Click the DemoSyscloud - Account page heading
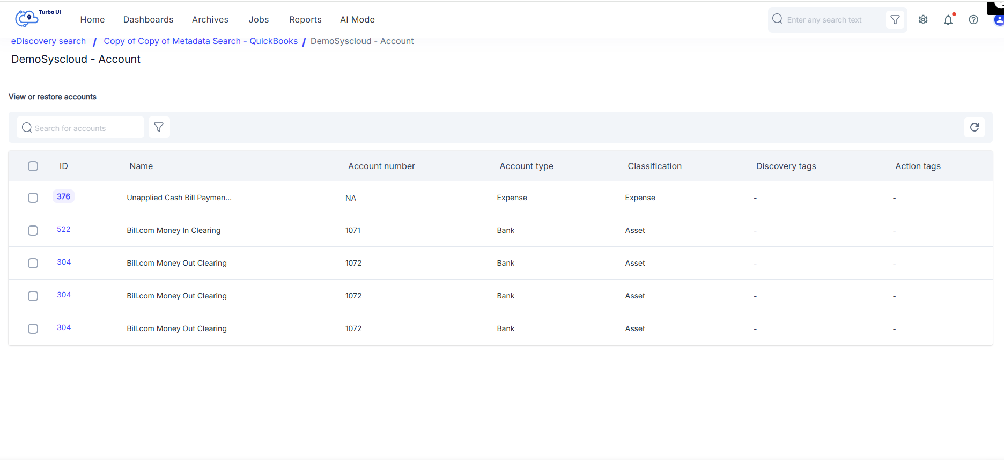This screenshot has height=460, width=1004. (x=76, y=59)
